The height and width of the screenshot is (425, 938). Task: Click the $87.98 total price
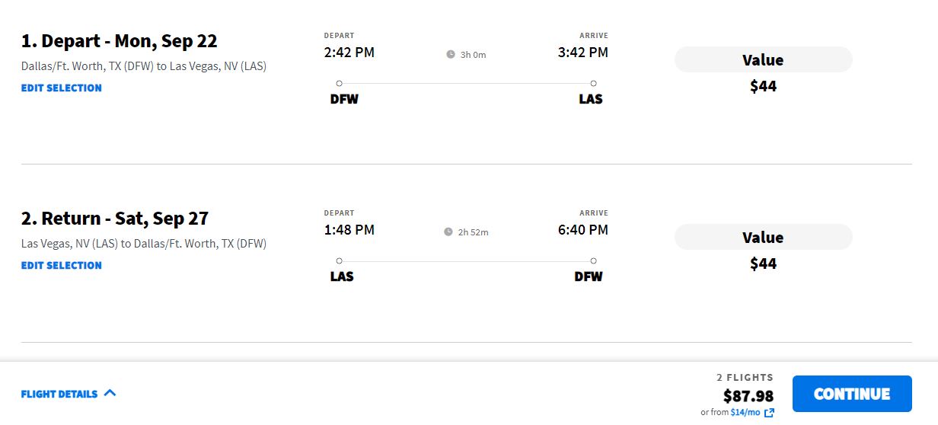click(x=748, y=396)
